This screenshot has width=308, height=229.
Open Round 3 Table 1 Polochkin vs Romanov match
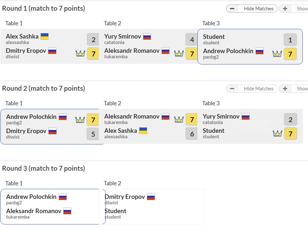coord(53,207)
